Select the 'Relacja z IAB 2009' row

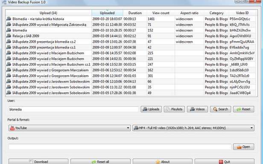pos(131,36)
